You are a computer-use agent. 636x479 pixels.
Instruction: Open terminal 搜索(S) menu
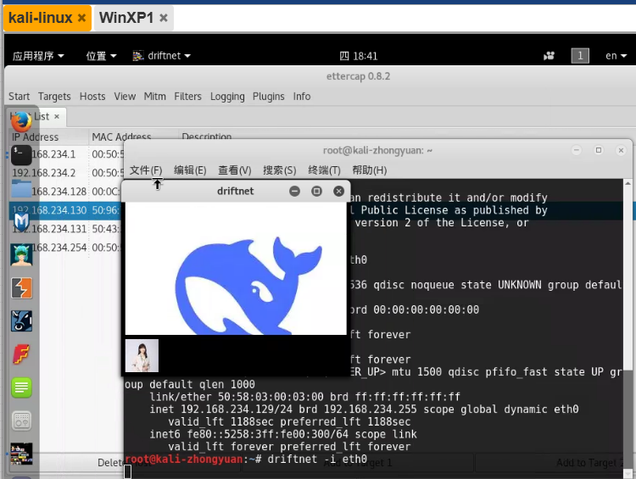click(x=280, y=170)
